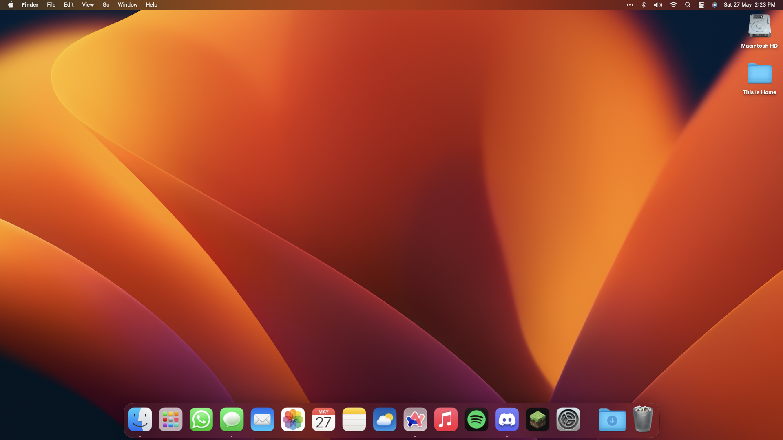Open Discord from the Dock
The height and width of the screenshot is (440, 783).
coord(507,419)
